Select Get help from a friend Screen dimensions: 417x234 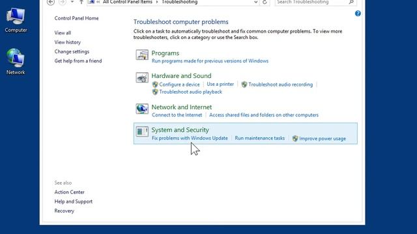78,60
